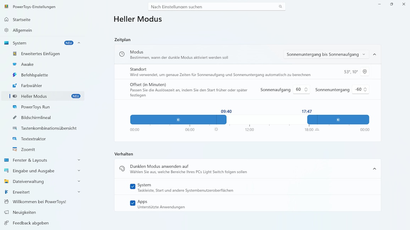Click the Feedback abgeben icon
The height and width of the screenshot is (230, 410).
coord(6,223)
